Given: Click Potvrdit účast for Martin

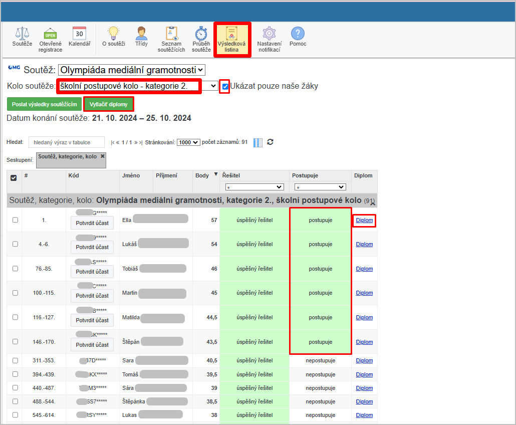Looking at the screenshot, I should (x=92, y=296).
